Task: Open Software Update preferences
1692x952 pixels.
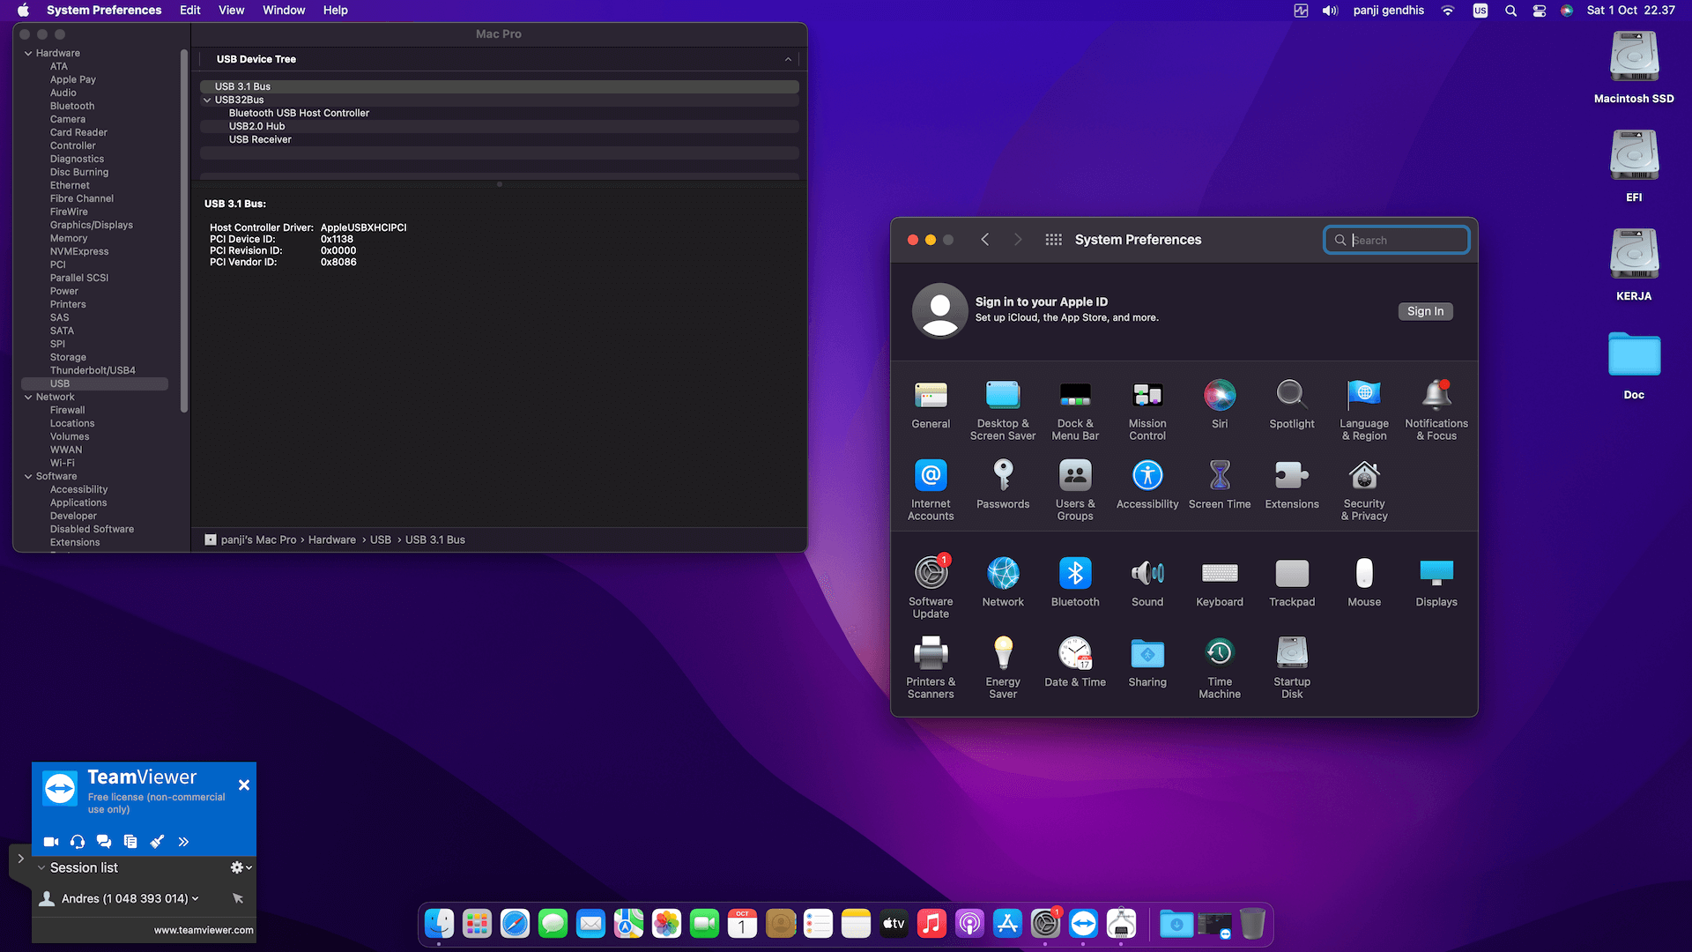Action: pyautogui.click(x=931, y=588)
